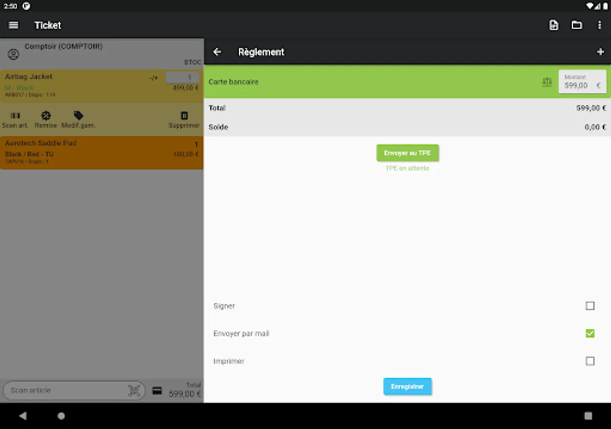Screen dimensions: 611x429
Task: Click the Scan article input field
Action: (x=74, y=390)
